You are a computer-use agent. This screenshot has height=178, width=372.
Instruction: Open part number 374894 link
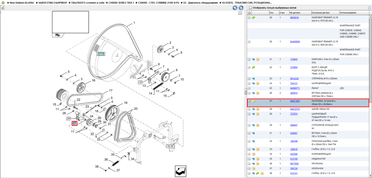(294, 67)
